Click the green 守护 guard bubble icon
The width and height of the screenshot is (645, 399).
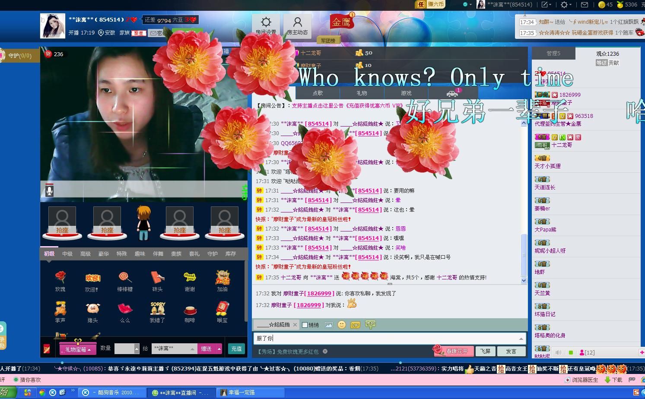pyautogui.click(x=371, y=324)
